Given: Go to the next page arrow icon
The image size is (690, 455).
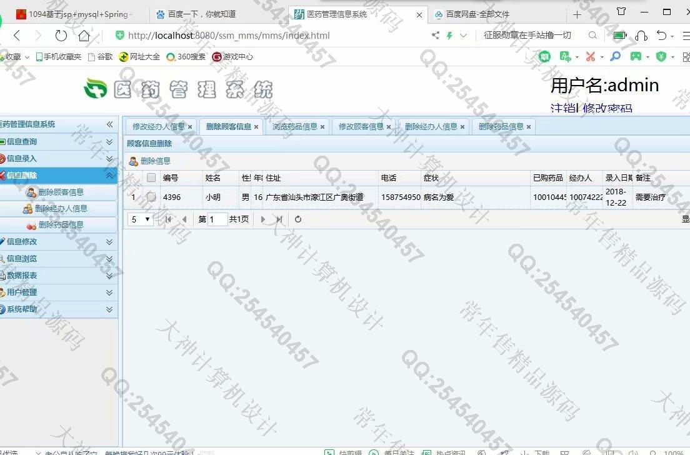Looking at the screenshot, I should click(x=263, y=219).
